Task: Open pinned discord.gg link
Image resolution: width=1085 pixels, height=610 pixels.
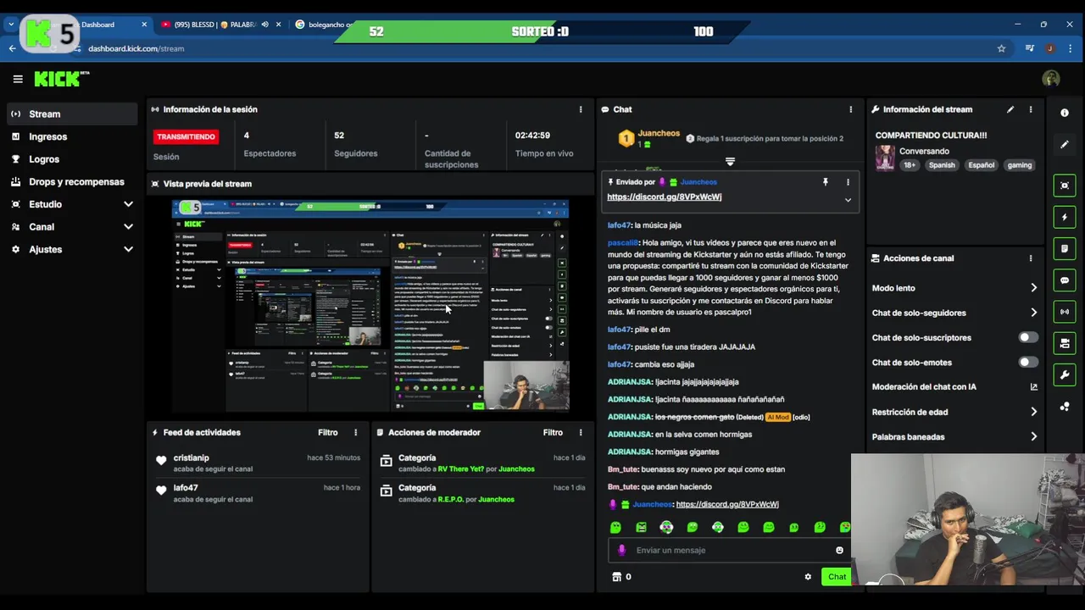Action: tap(665, 197)
